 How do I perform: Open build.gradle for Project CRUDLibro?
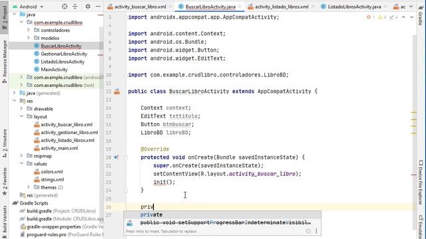[x=61, y=211]
